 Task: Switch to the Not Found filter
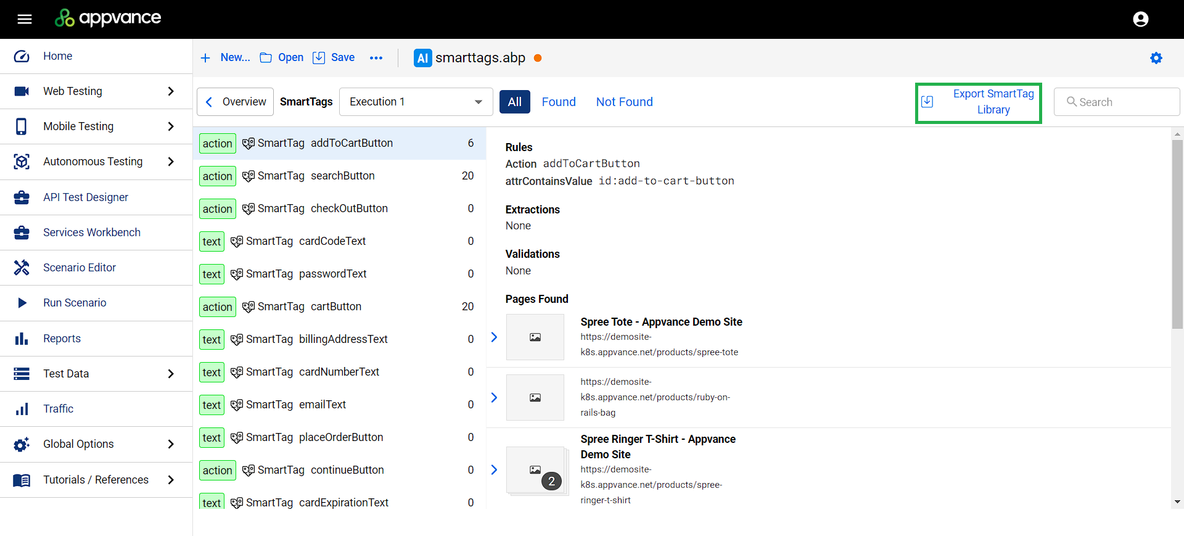[x=624, y=102]
